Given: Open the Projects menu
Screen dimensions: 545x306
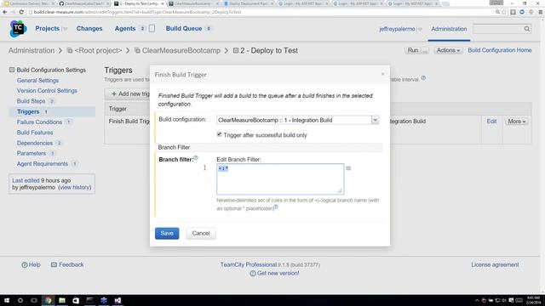Looking at the screenshot, I should tap(48, 28).
